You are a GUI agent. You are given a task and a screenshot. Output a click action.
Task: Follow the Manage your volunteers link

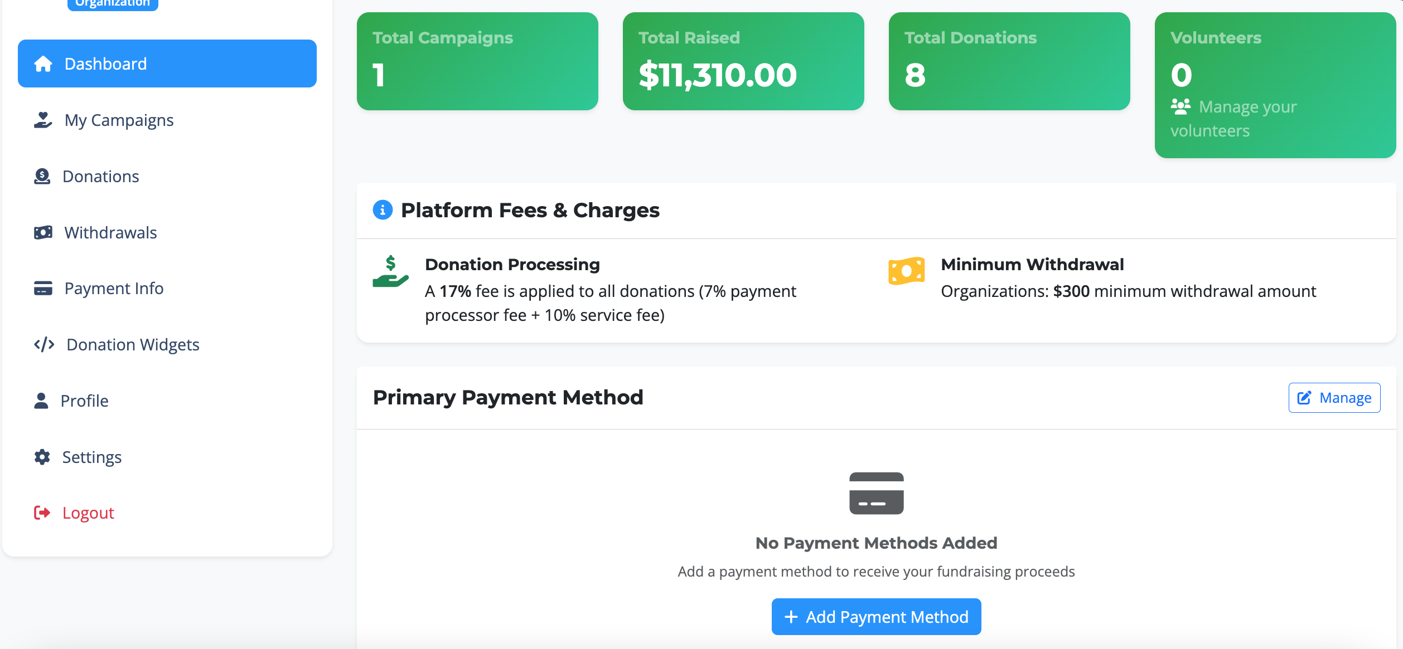(x=1233, y=118)
